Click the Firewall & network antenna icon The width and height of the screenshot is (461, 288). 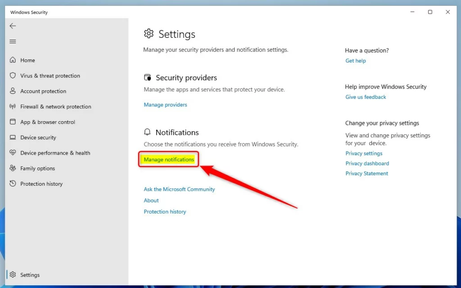coord(13,106)
